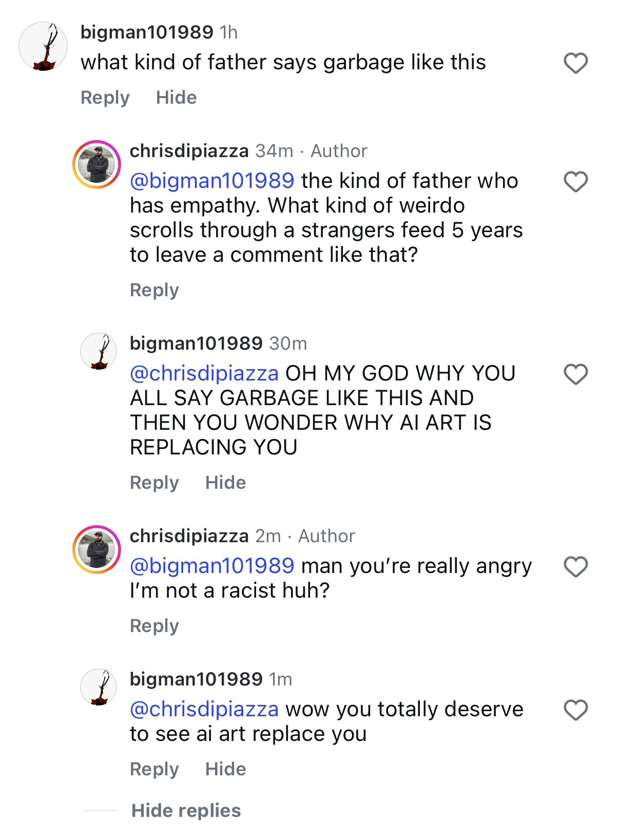619x839 pixels.
Task: Like the "man you're really angry" reply
Action: (575, 567)
